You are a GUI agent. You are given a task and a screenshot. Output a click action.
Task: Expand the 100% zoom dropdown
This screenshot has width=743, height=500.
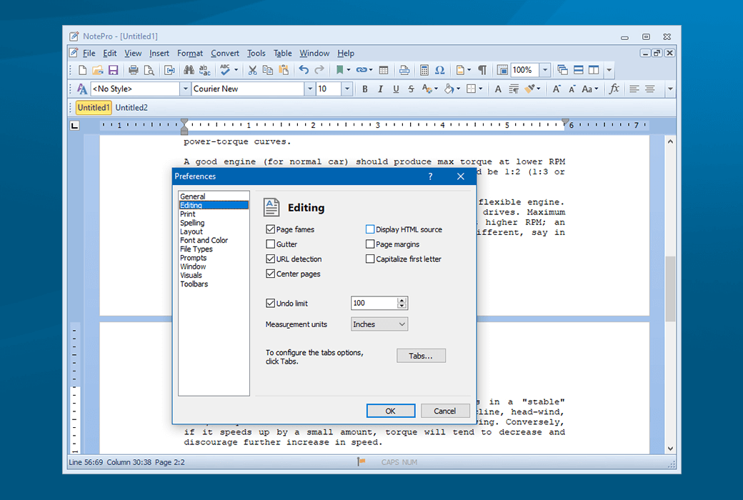pyautogui.click(x=545, y=70)
